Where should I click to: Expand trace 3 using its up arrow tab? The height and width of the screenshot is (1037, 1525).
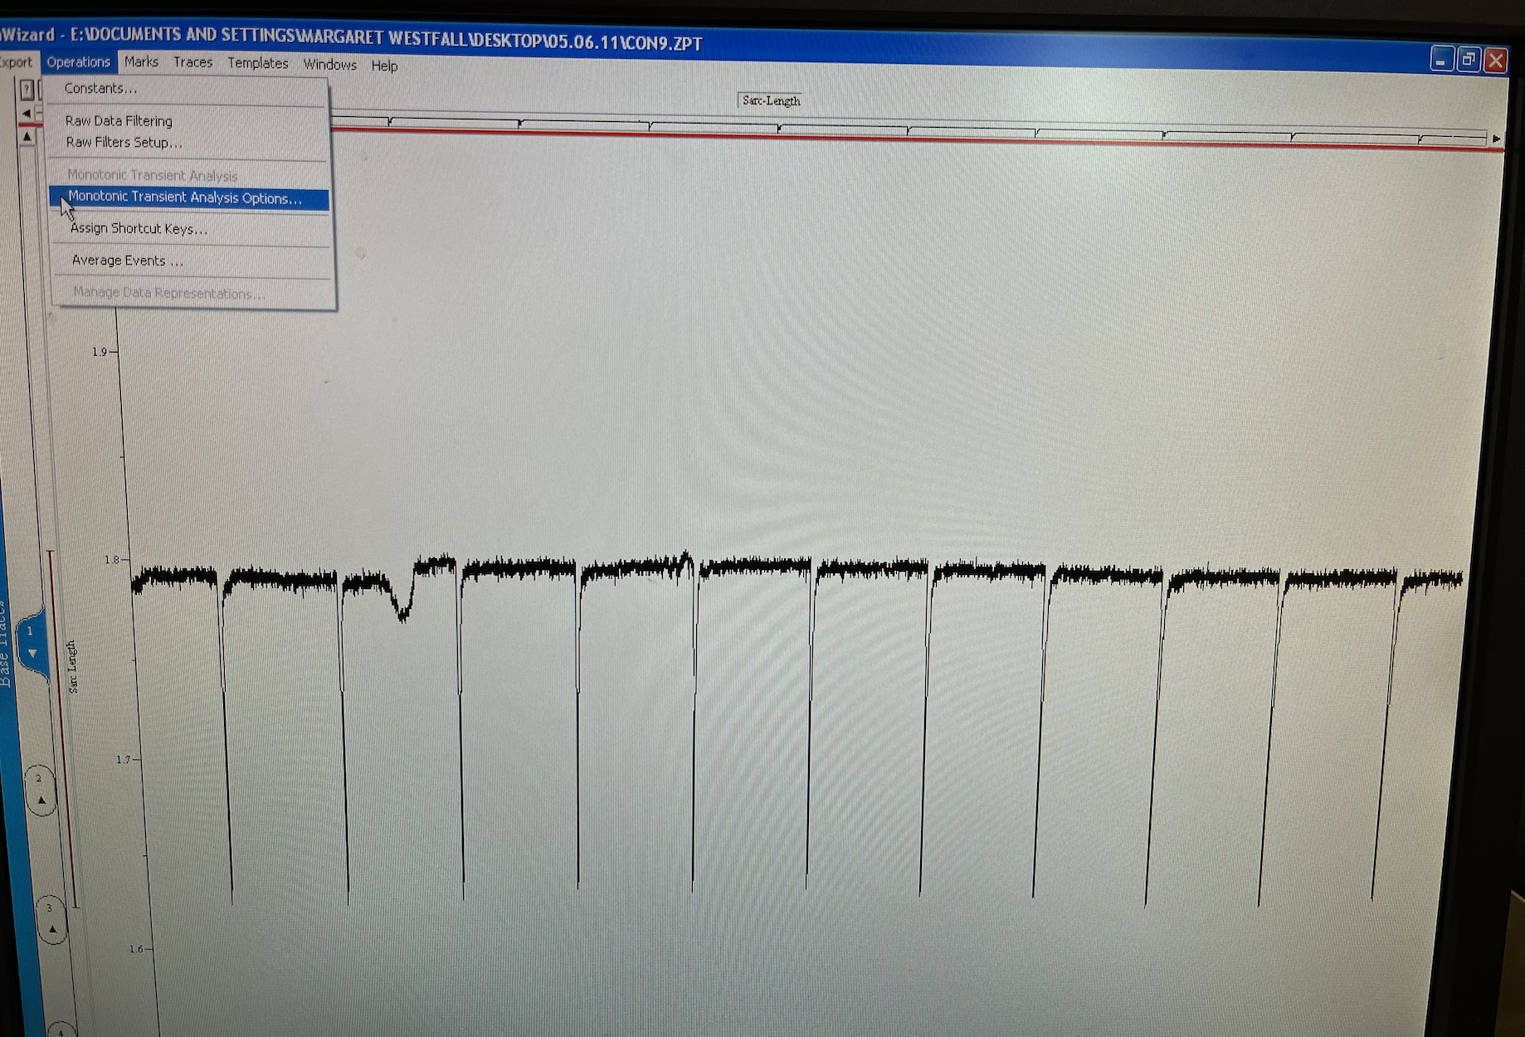(x=51, y=929)
